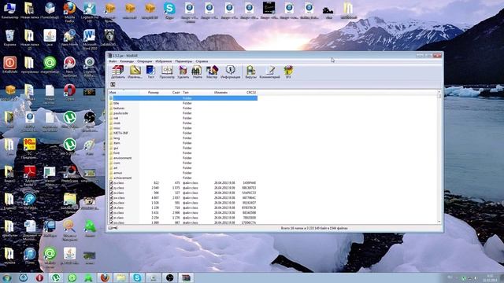
Task: Click the Добавить (Add) toolbar icon
Action: [117, 72]
